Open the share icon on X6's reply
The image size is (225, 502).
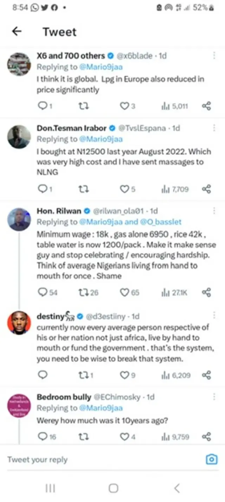[x=206, y=106]
